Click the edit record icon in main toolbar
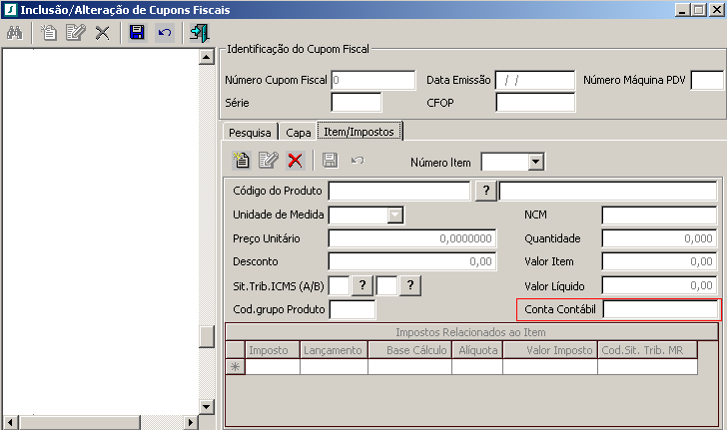The image size is (727, 430). point(76,33)
